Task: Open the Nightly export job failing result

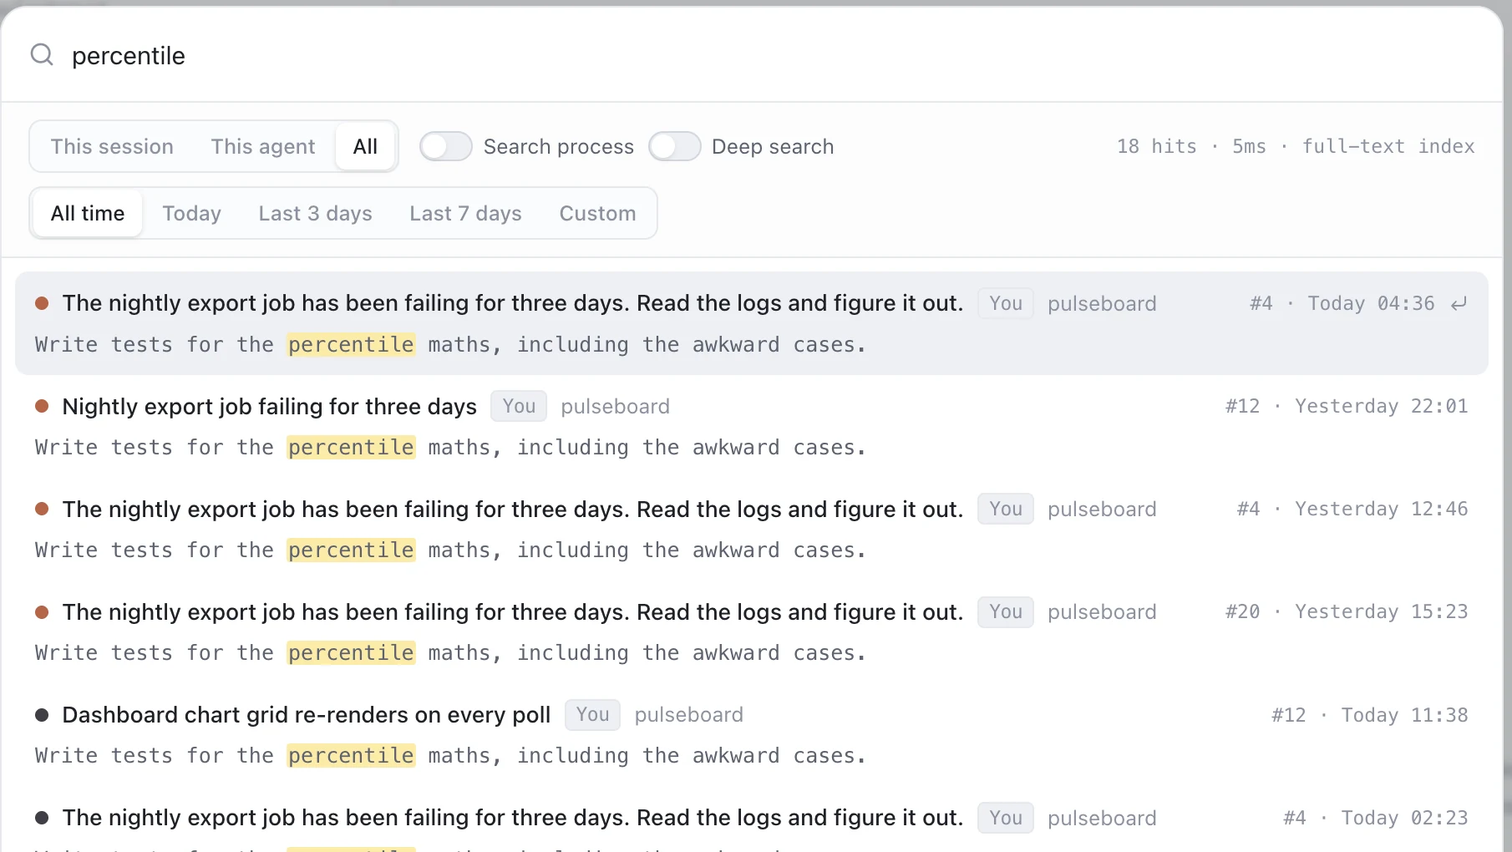Action: [x=752, y=426]
